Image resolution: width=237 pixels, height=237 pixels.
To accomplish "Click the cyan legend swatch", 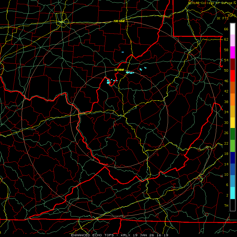I will 233,193.
